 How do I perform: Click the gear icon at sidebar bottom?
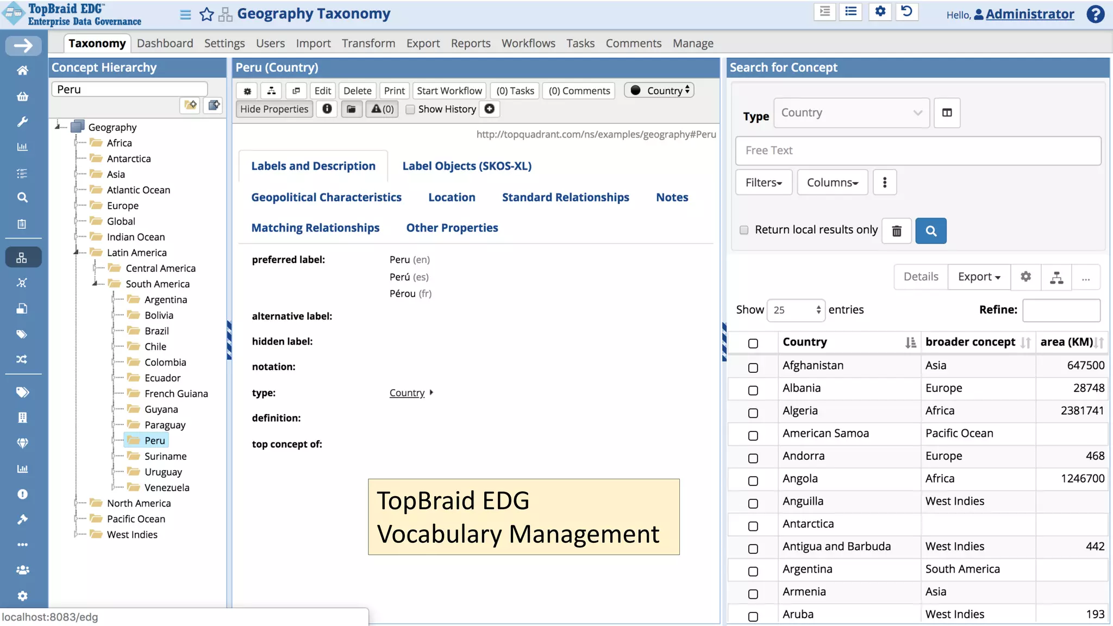click(x=22, y=596)
